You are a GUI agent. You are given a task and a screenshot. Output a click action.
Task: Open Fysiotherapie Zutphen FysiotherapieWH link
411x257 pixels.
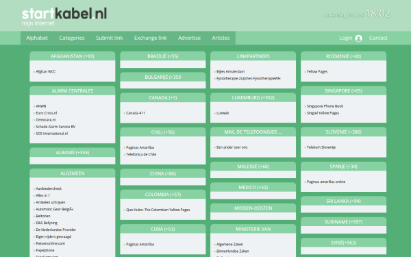coord(249,78)
